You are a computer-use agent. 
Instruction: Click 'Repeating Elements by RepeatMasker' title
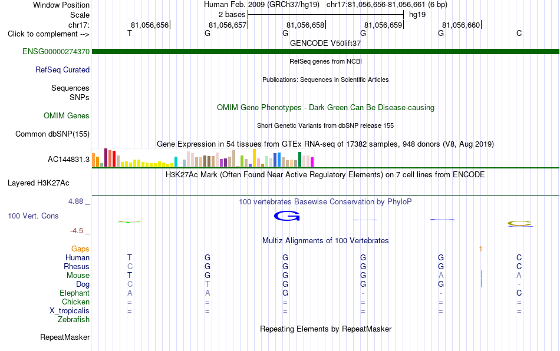(325, 329)
